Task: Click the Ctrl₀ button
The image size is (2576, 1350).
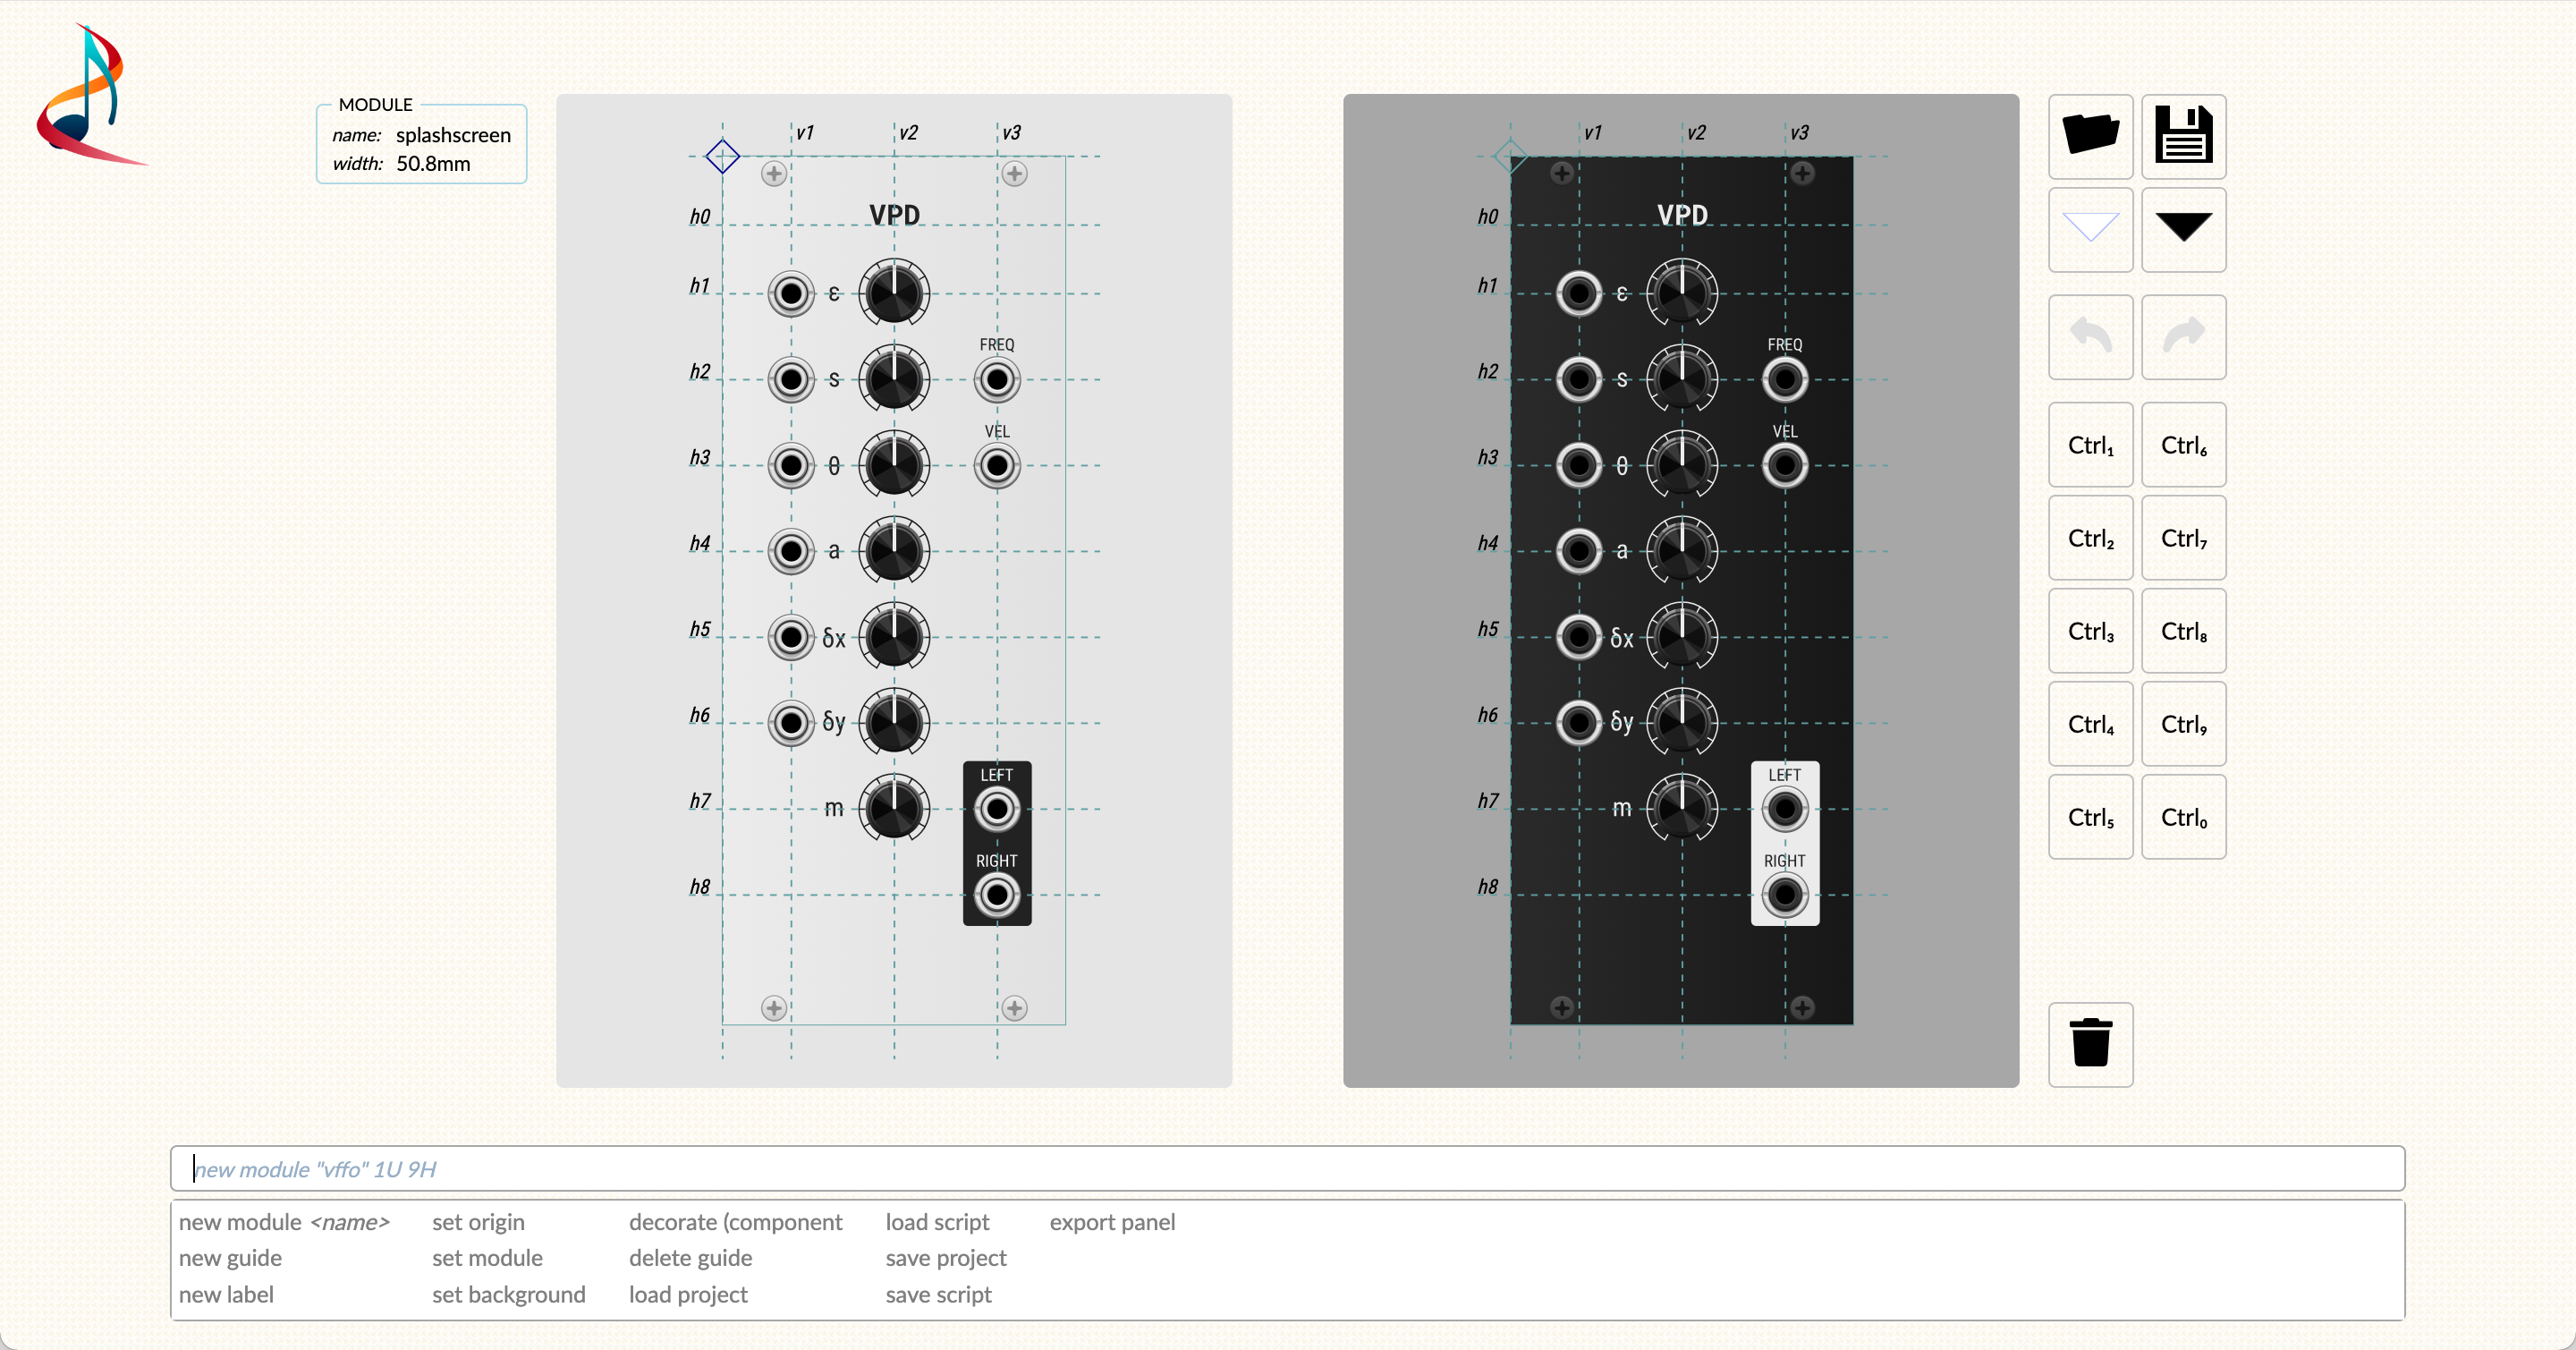Action: pos(2183,816)
